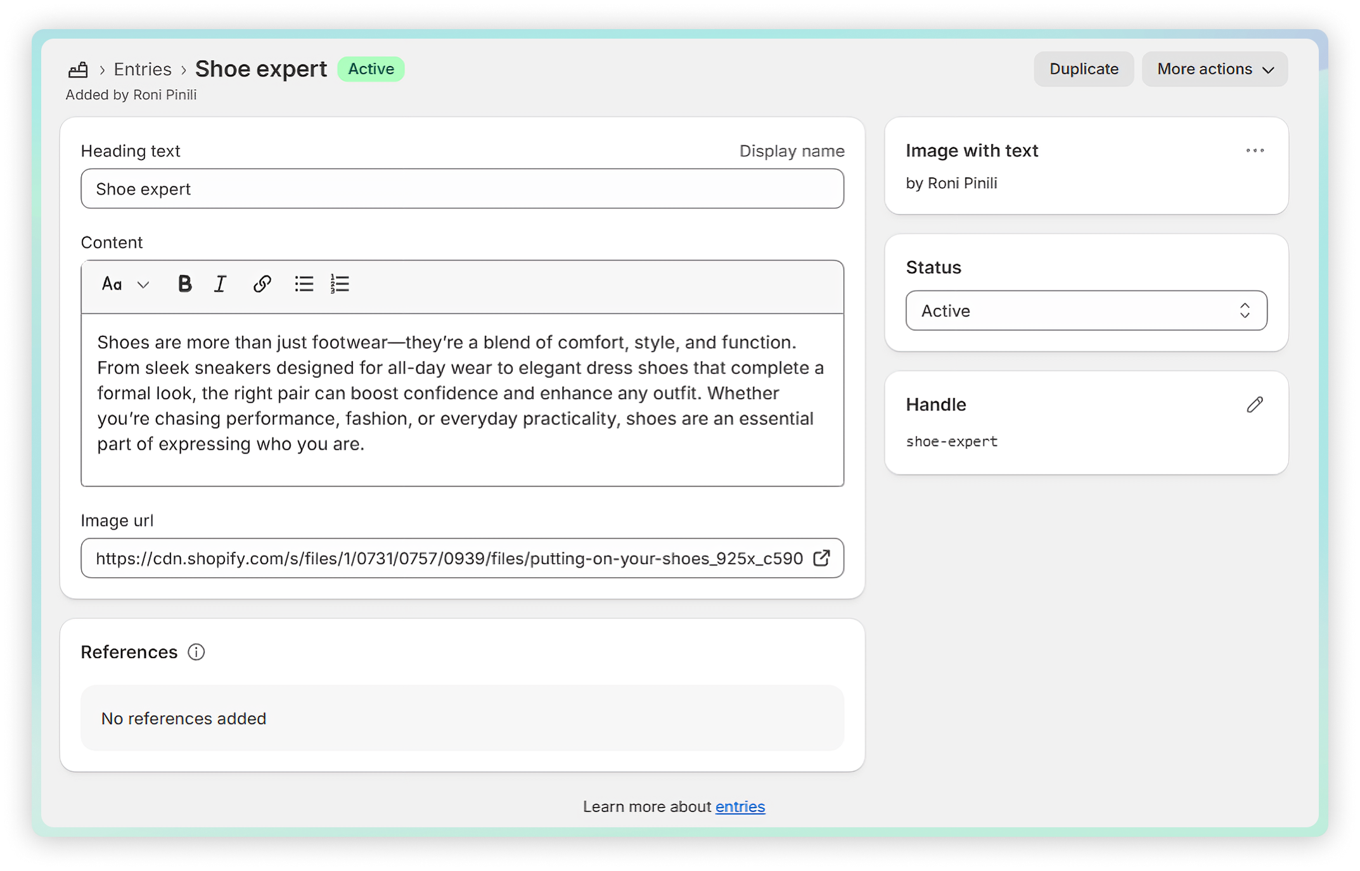Open image URL via external link icon
The height and width of the screenshot is (871, 1360).
[821, 558]
